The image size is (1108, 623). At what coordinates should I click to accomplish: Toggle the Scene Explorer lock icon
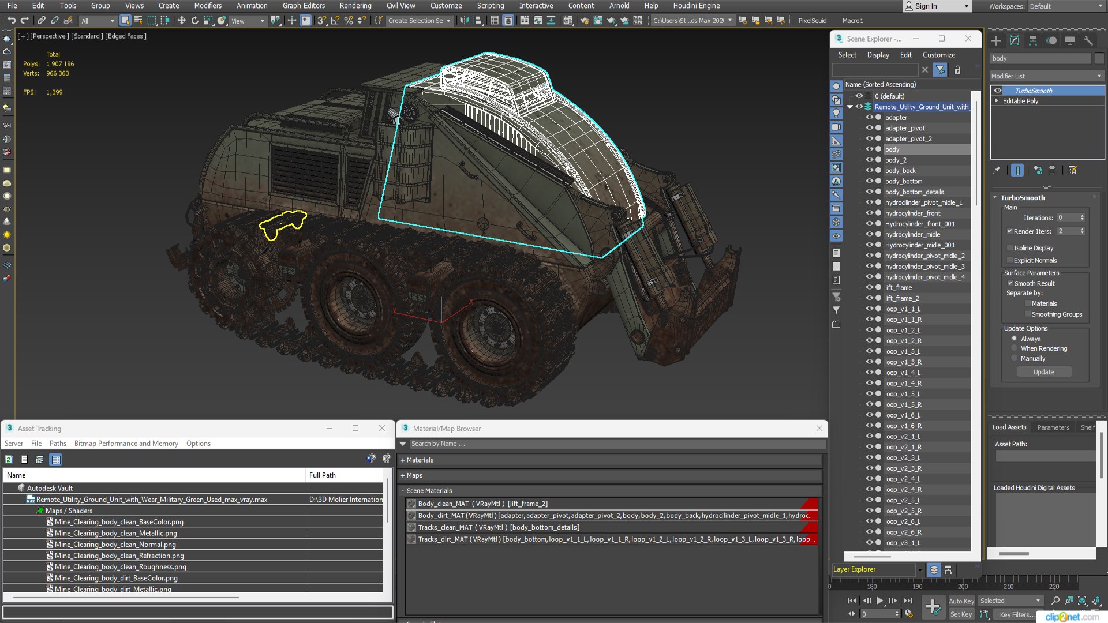957,70
